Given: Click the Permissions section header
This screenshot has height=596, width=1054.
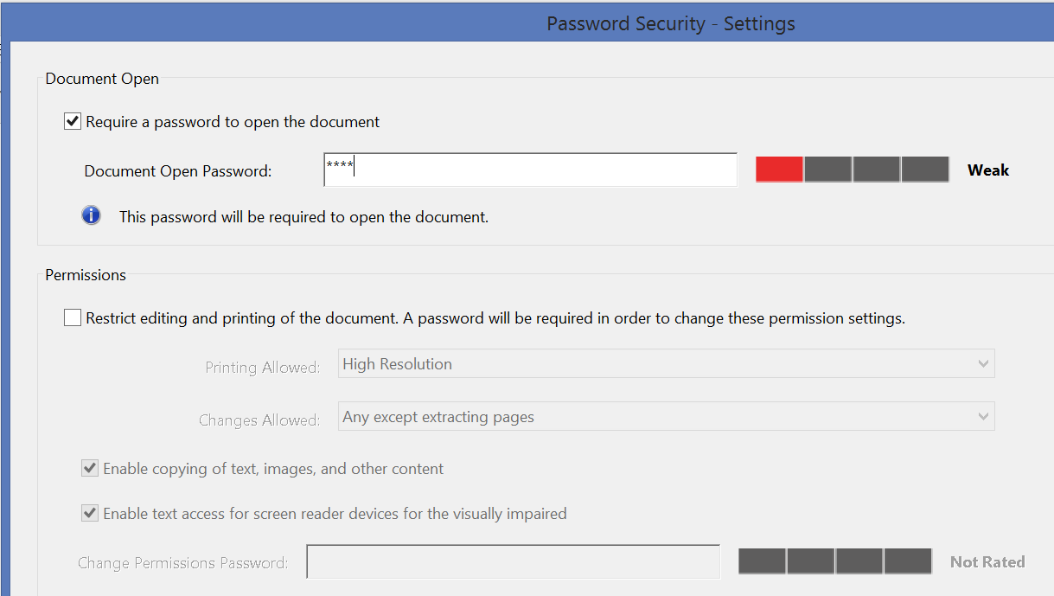Looking at the screenshot, I should coord(85,274).
